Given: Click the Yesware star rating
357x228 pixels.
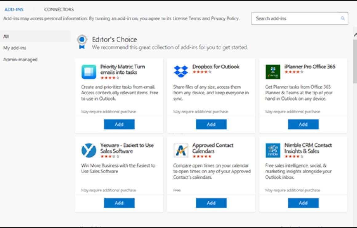Looking at the screenshot, I should 110,157.
